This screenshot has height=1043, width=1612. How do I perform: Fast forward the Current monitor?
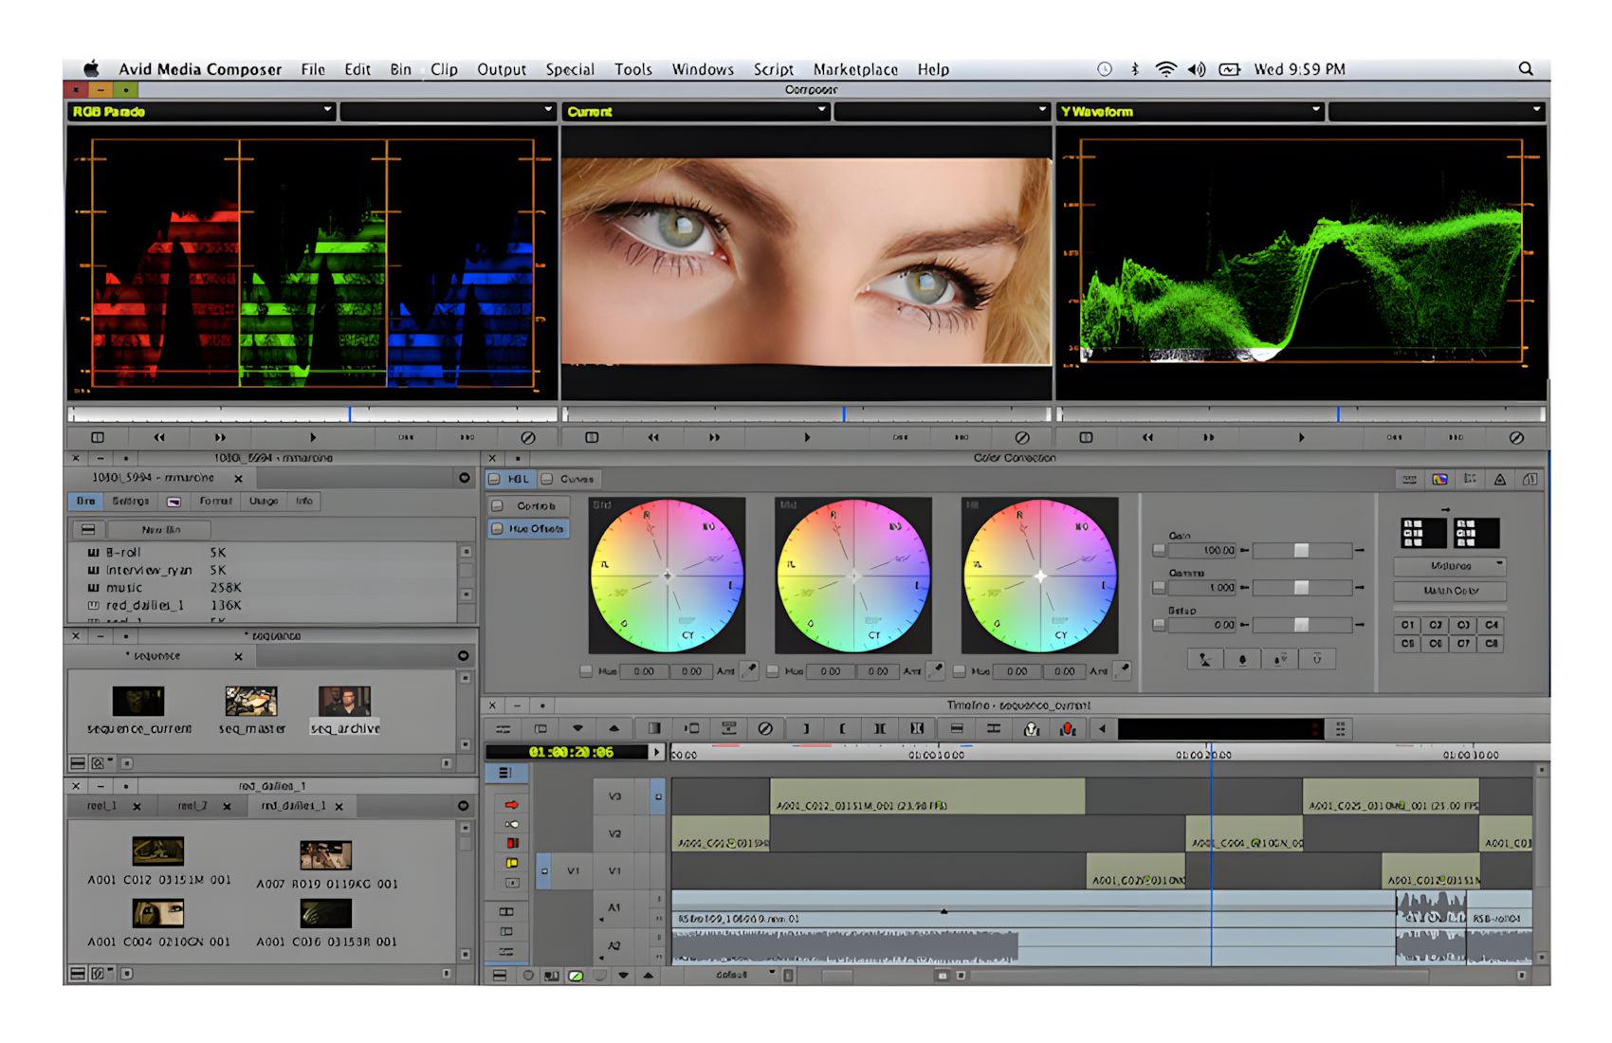point(714,437)
